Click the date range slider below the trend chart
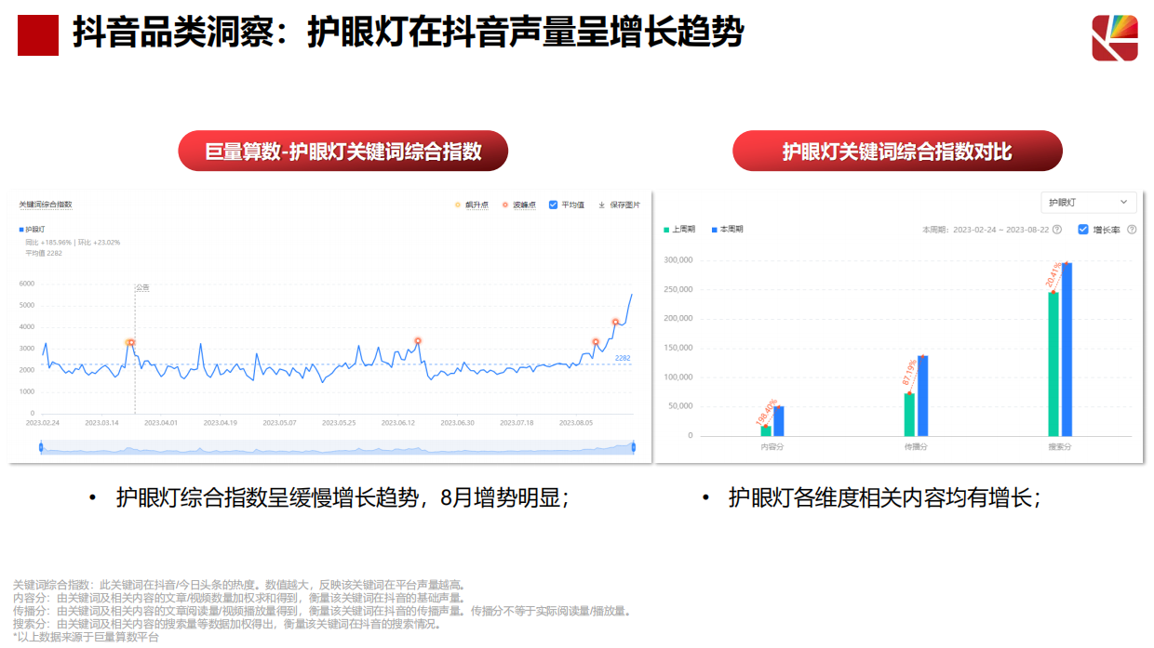The height and width of the screenshot is (648, 1154). [x=335, y=447]
